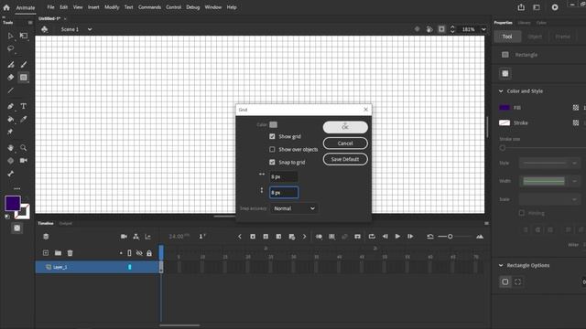Click Center Stage icon above canvas

coord(418,29)
